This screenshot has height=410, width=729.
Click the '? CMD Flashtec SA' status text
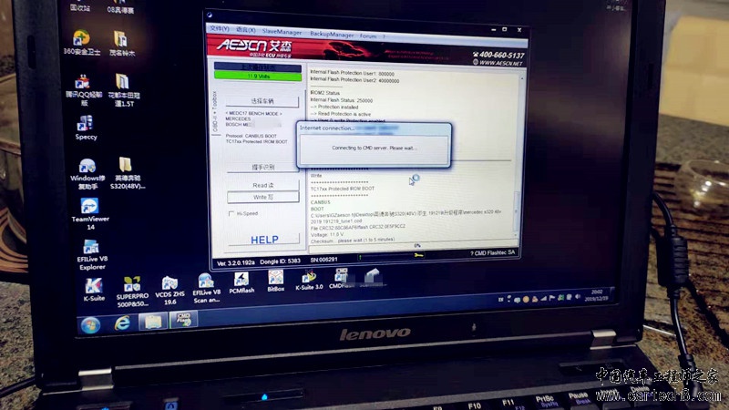click(x=492, y=253)
